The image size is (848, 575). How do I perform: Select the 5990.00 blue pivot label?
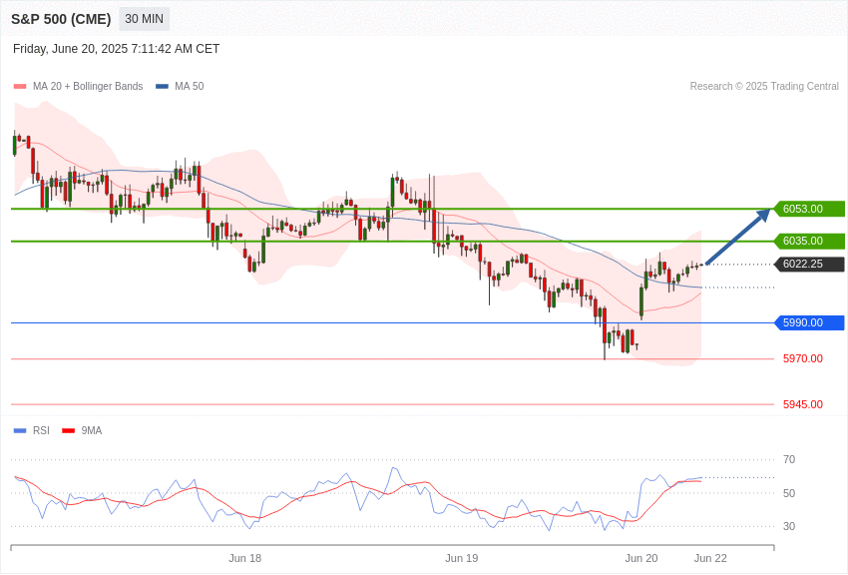click(809, 322)
